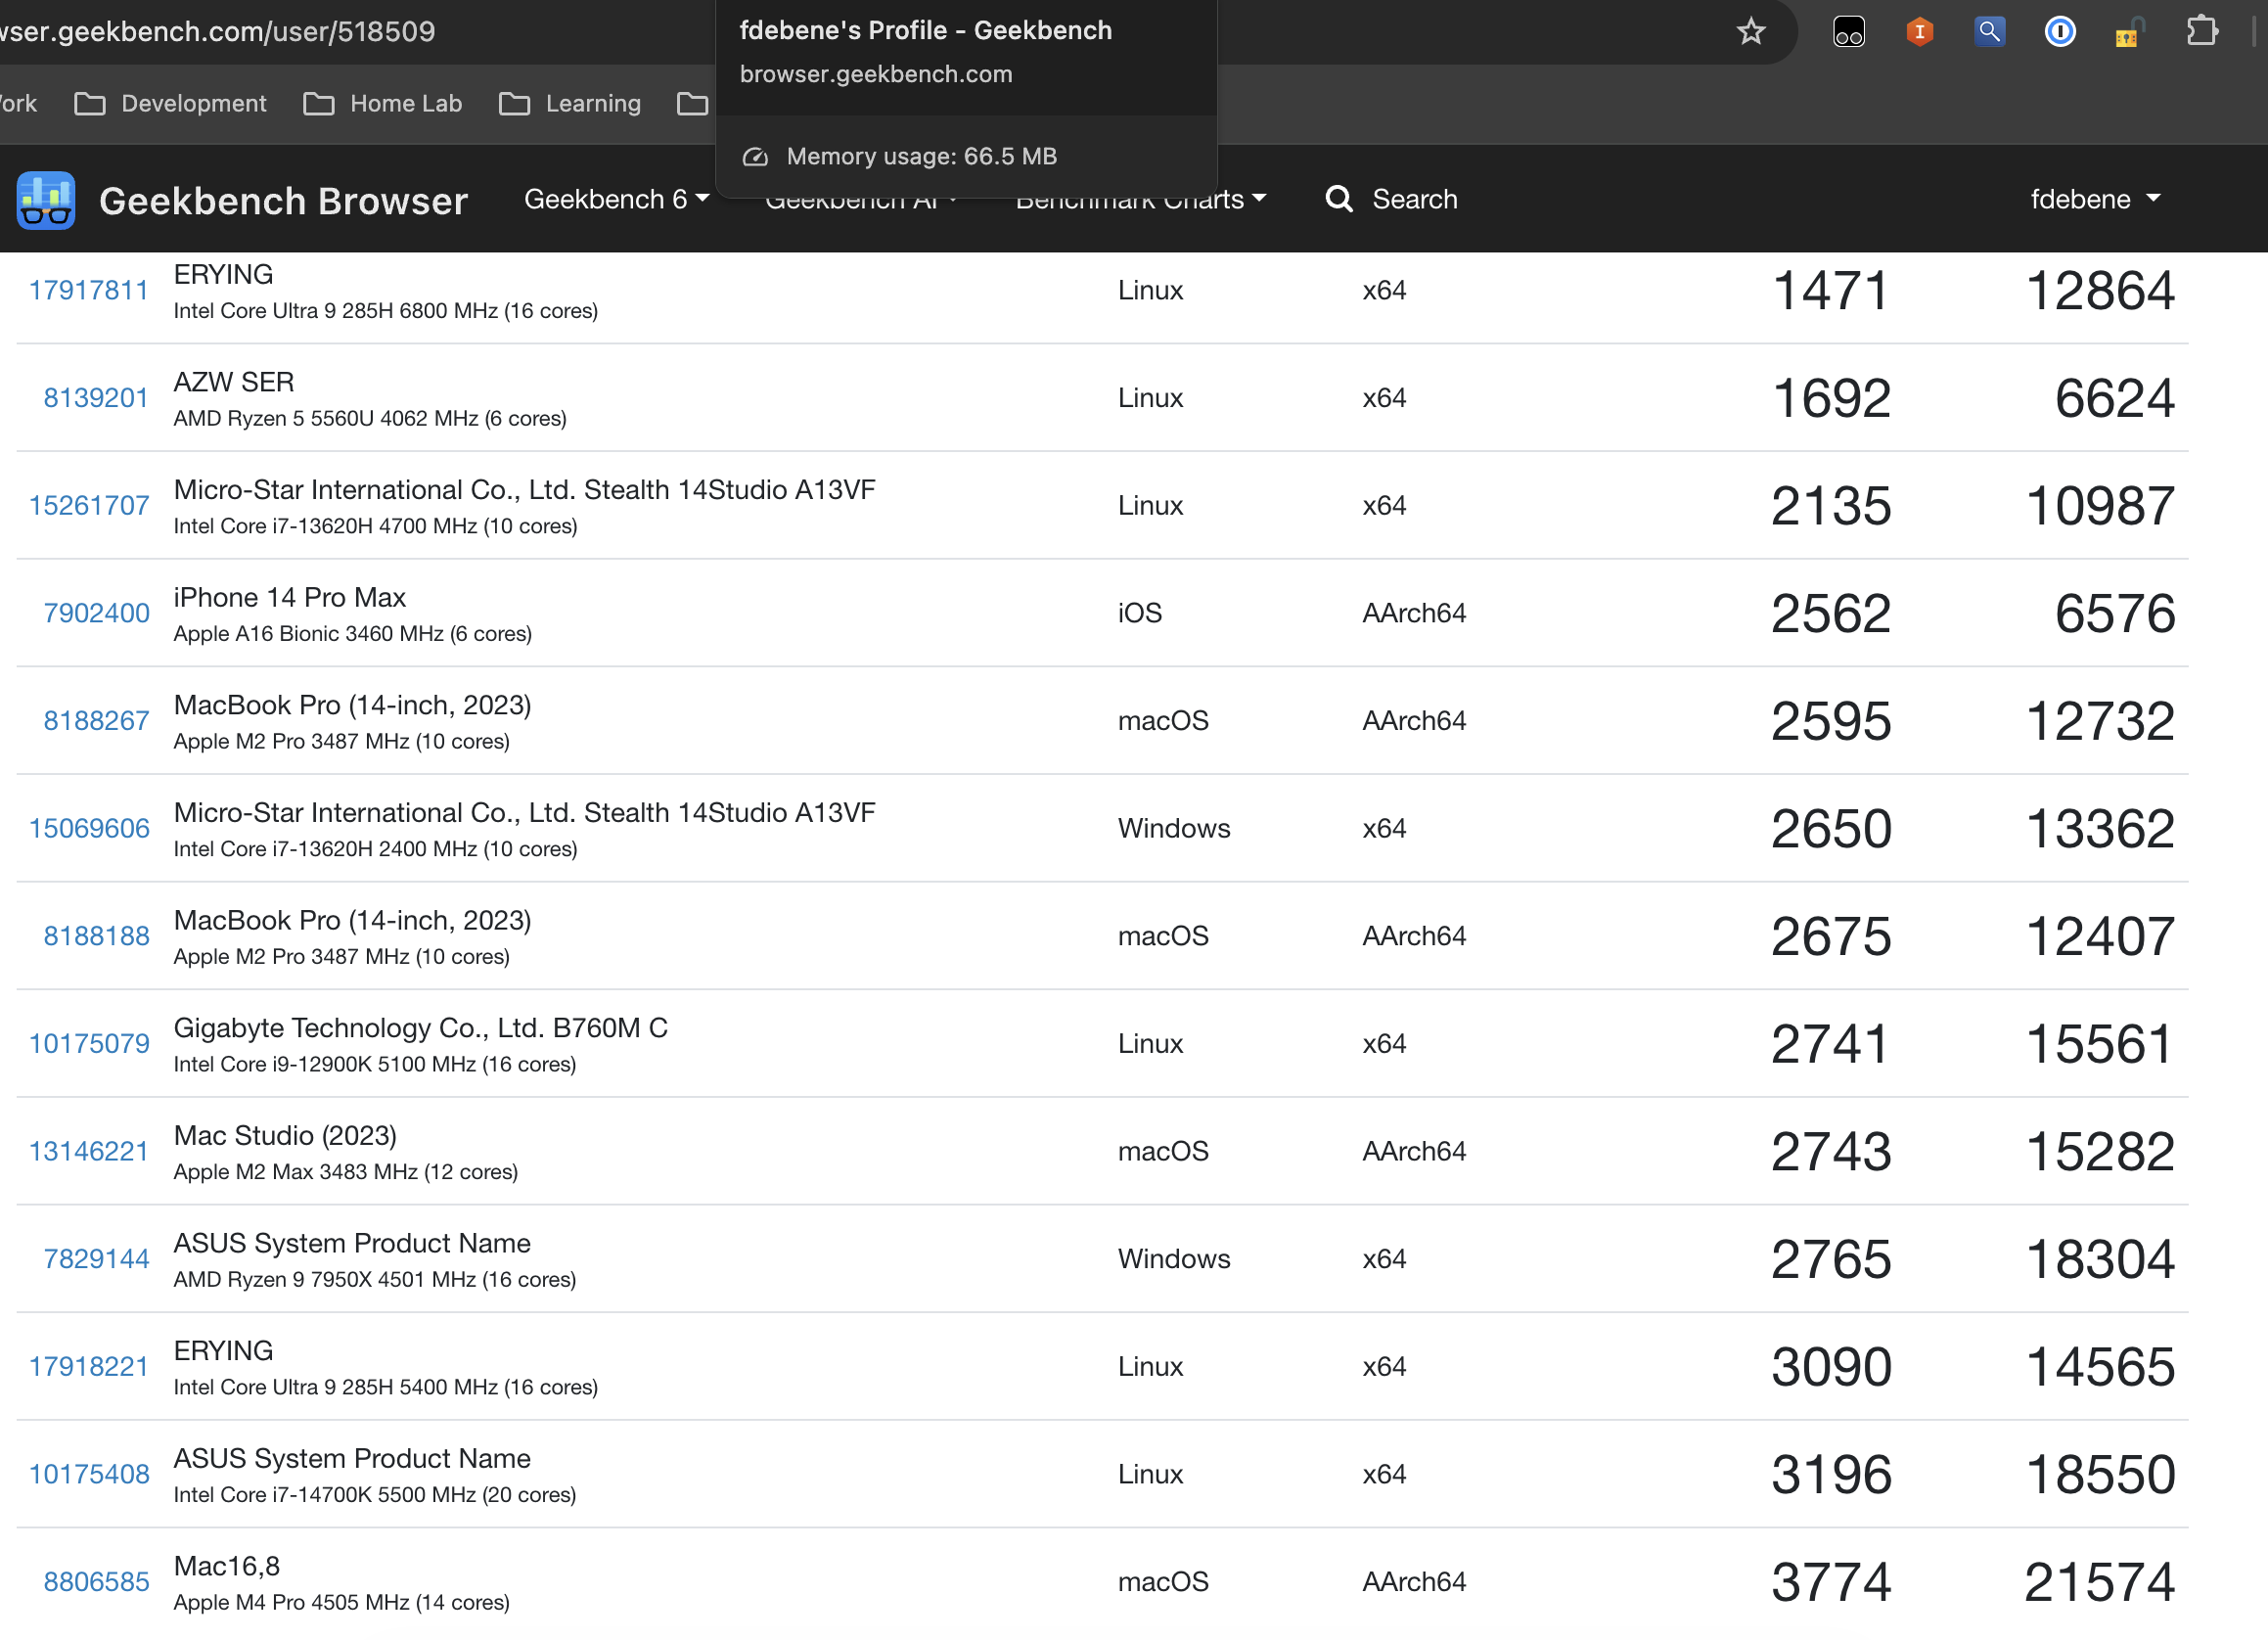2268x1640 pixels.
Task: Click AMD Ryzen 5 5560U processor text
Action: [x=370, y=418]
